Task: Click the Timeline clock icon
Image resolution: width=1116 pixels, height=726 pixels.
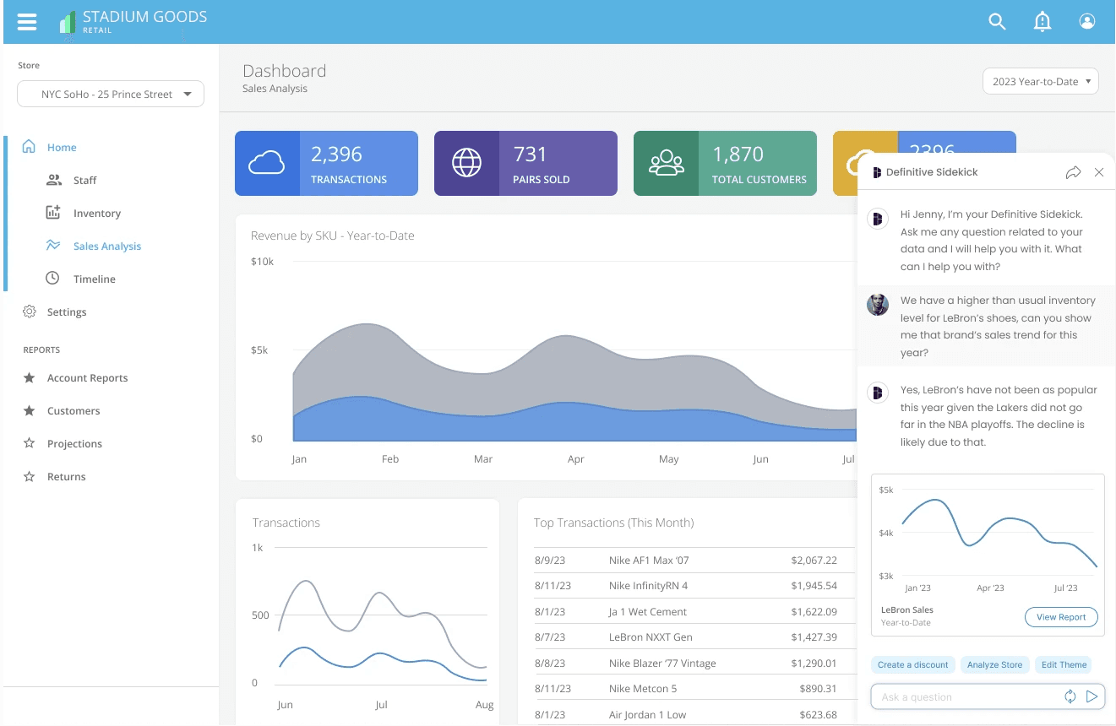Action: [x=52, y=279]
